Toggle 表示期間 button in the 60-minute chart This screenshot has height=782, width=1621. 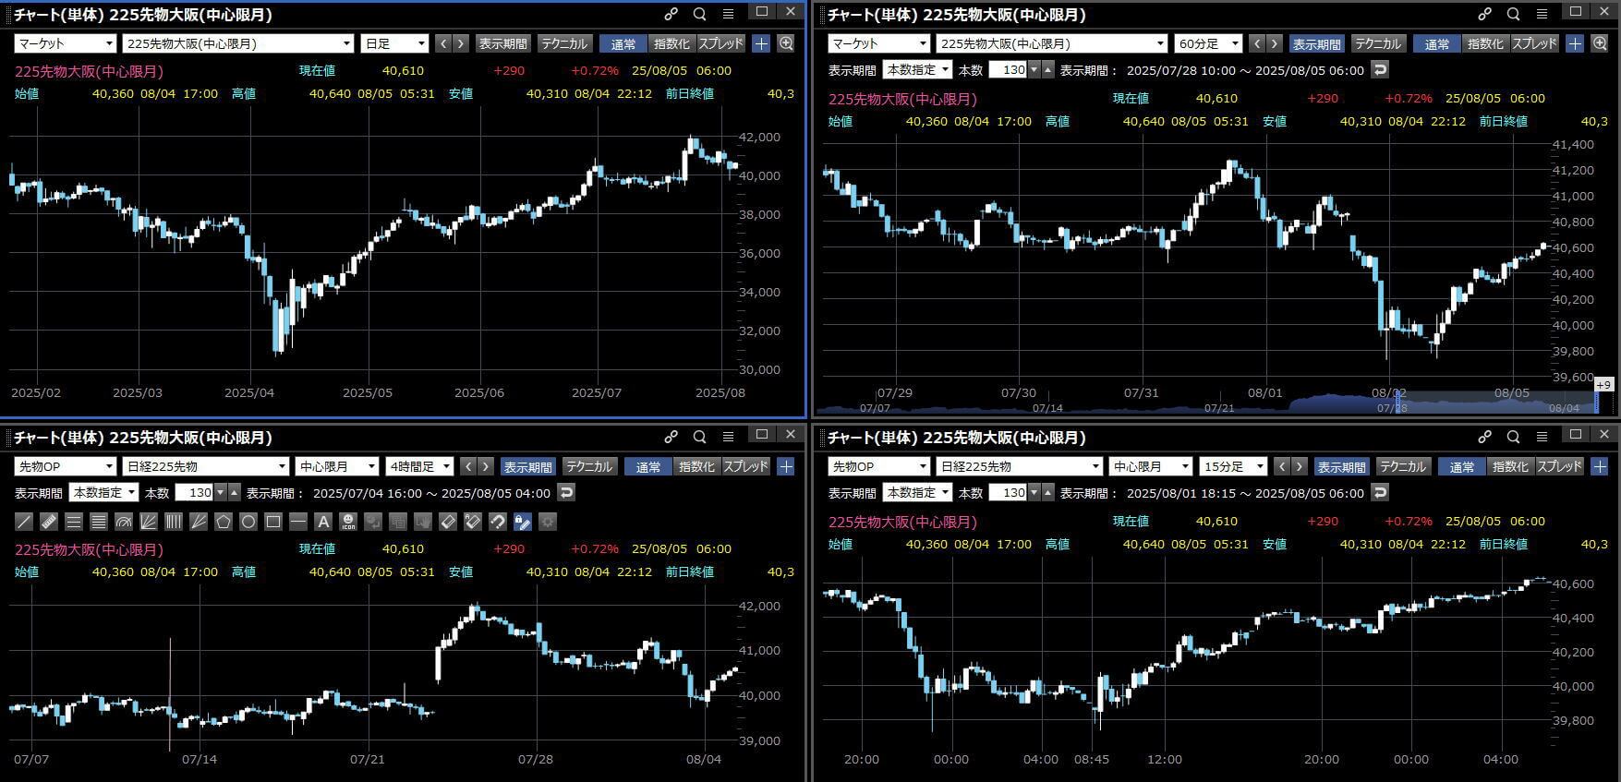coord(1315,43)
